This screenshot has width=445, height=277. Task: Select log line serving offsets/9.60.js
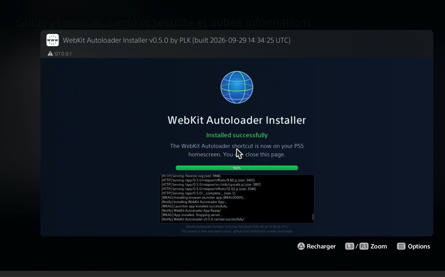[x=208, y=180]
